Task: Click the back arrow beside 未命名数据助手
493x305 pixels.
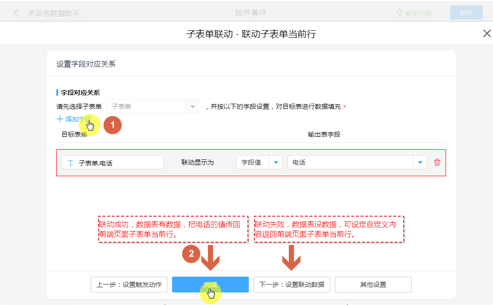Action: pyautogui.click(x=16, y=13)
